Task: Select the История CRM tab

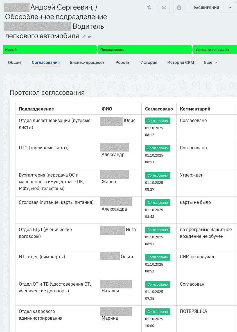Action: 180,62
